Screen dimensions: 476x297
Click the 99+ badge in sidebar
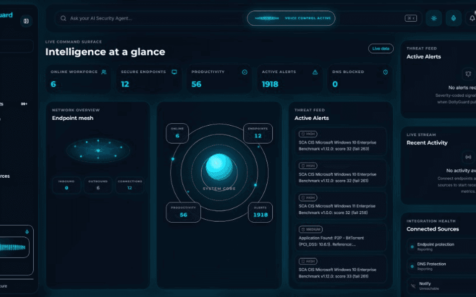pyautogui.click(x=24, y=104)
